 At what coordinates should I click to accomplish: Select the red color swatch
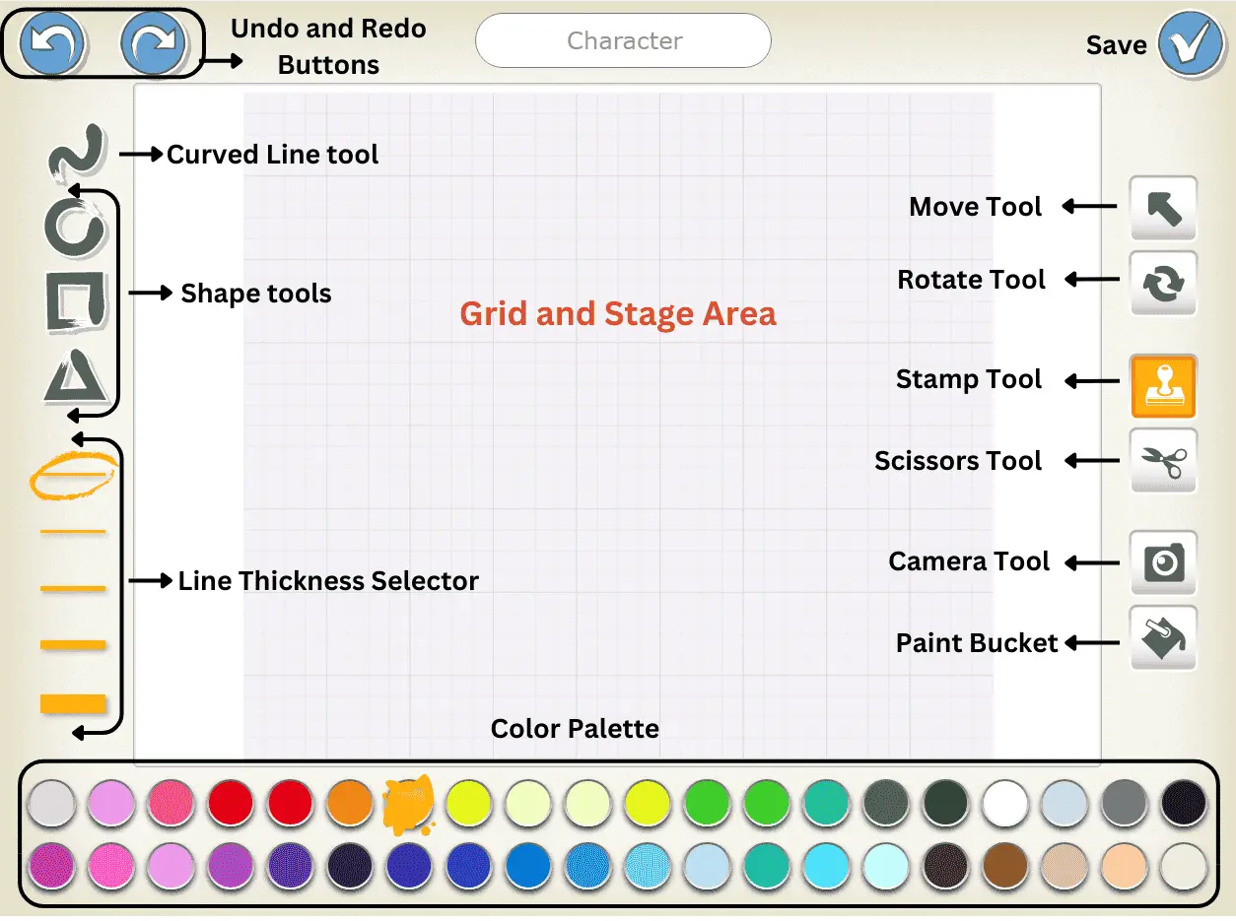232,803
